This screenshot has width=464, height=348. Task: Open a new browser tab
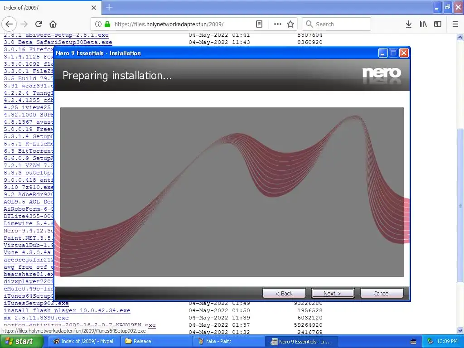click(109, 7)
